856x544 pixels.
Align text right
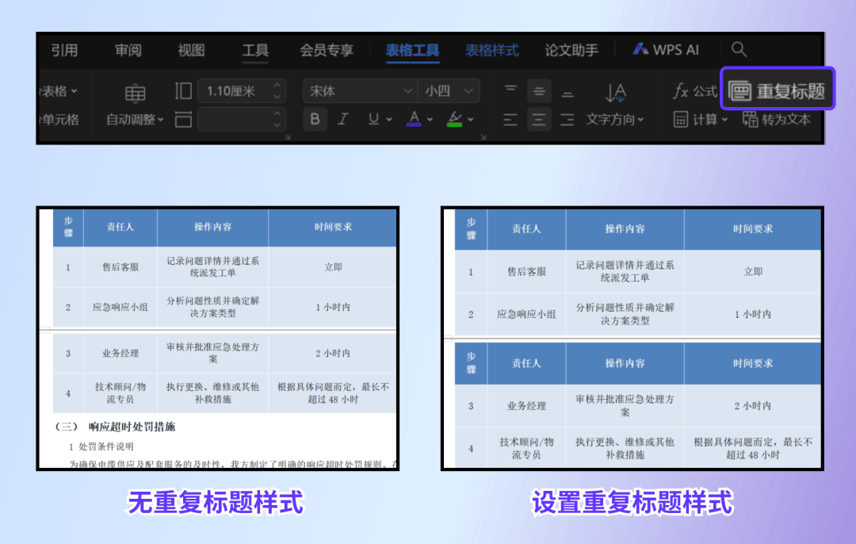(x=567, y=120)
